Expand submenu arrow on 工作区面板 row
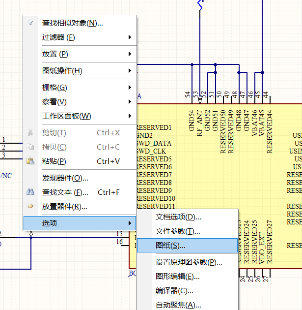This screenshot has height=310, width=302. (x=130, y=116)
